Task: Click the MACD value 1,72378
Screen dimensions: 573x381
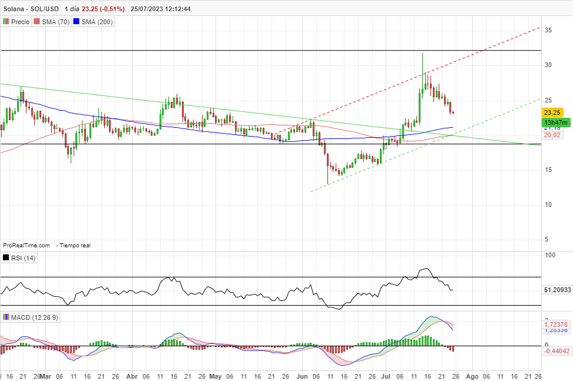Action: click(556, 324)
